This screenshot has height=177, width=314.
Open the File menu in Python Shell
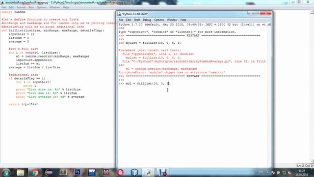[121, 20]
